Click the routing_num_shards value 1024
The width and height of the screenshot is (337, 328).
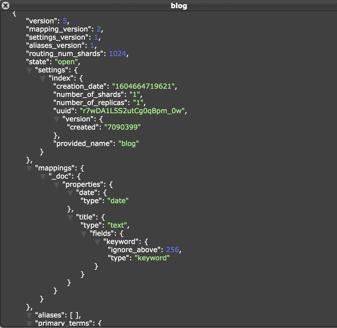pyautogui.click(x=117, y=54)
